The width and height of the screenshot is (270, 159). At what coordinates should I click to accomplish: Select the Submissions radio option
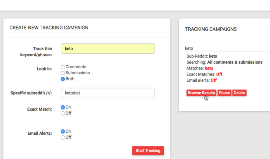pos(63,73)
